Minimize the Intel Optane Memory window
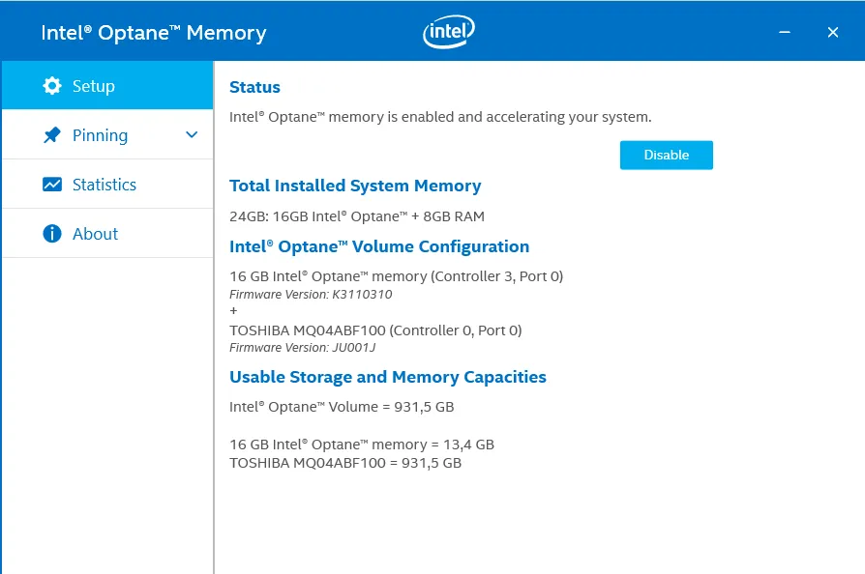Viewport: 865px width, 574px height. tap(785, 31)
